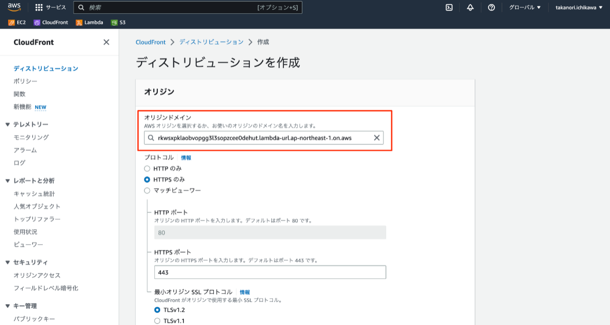Collapse the キー管理 section
Image resolution: width=610 pixels, height=325 pixels.
coord(8,306)
